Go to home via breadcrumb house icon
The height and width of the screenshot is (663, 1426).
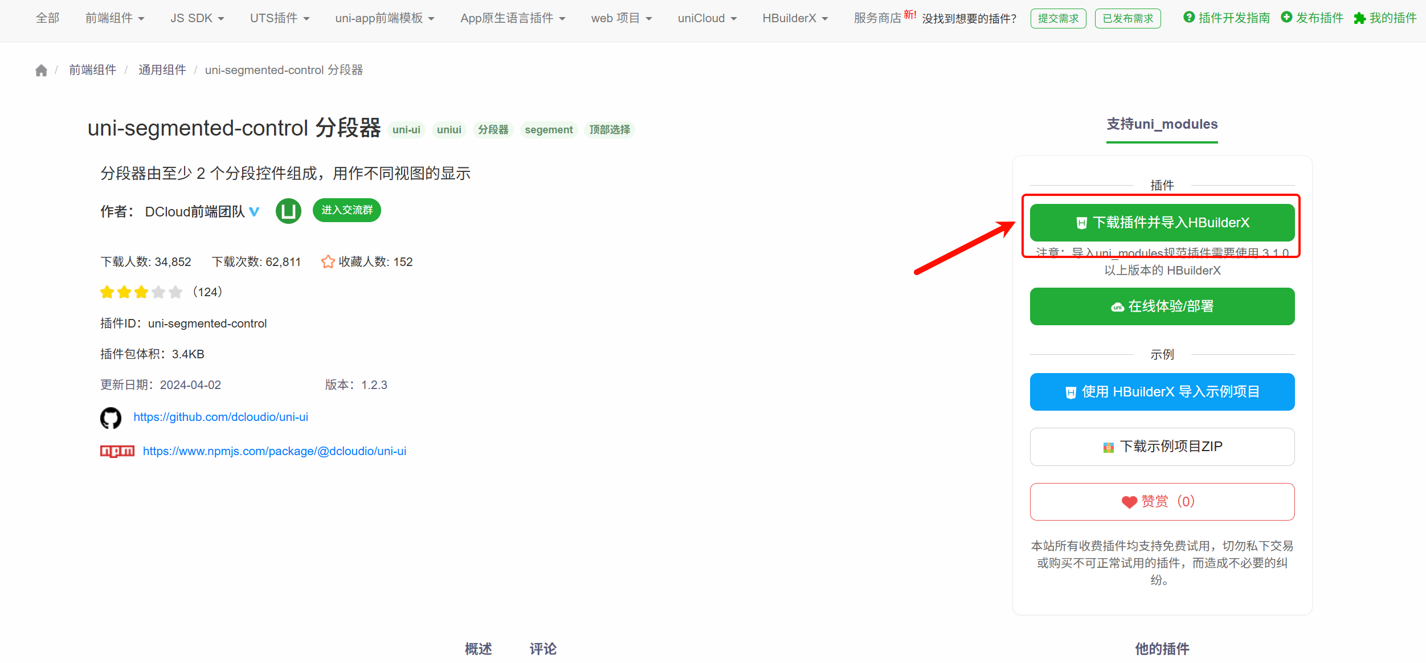(41, 70)
